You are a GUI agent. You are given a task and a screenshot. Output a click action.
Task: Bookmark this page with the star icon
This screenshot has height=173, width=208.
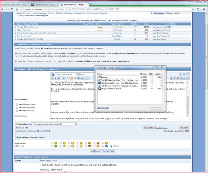[17, 9]
